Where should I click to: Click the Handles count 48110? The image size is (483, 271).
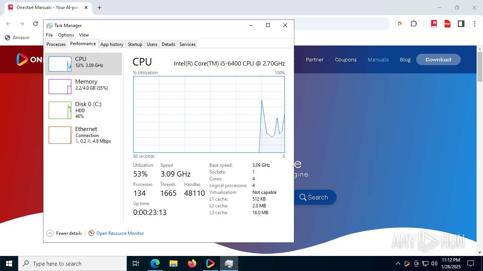pyautogui.click(x=194, y=193)
